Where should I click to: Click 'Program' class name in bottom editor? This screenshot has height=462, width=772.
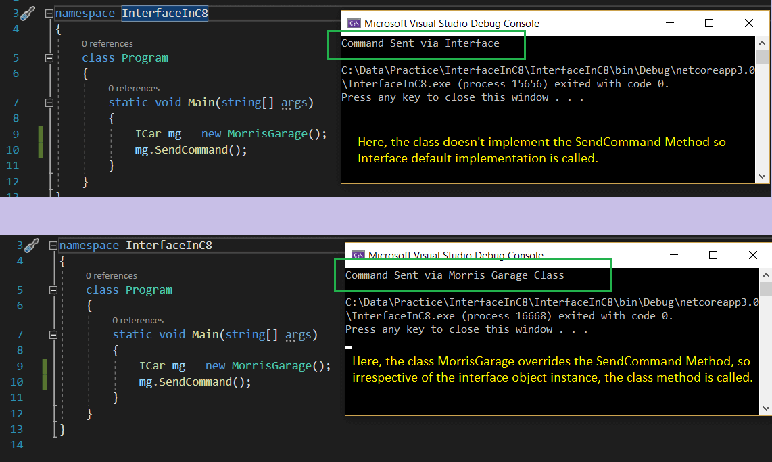[x=149, y=290]
